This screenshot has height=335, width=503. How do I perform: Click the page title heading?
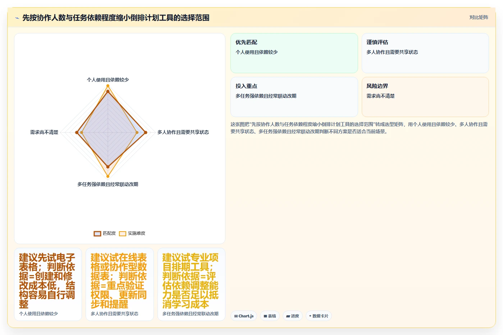[x=116, y=18]
